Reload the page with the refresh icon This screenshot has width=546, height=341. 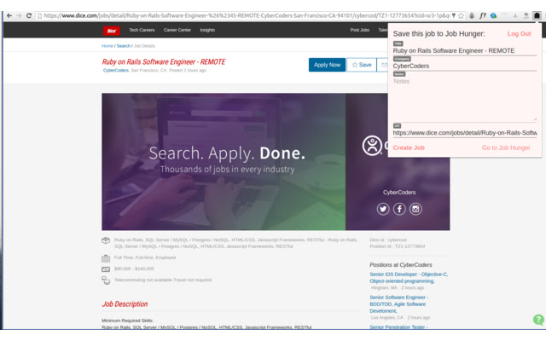click(29, 15)
